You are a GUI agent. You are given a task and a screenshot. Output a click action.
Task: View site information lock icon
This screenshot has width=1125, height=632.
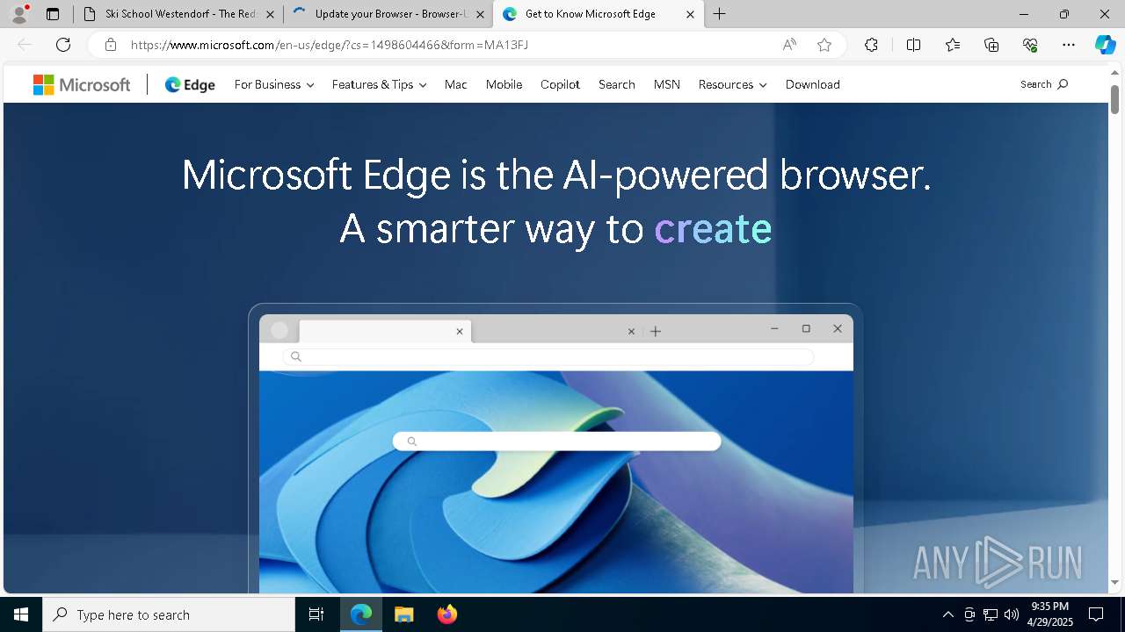pos(111,45)
